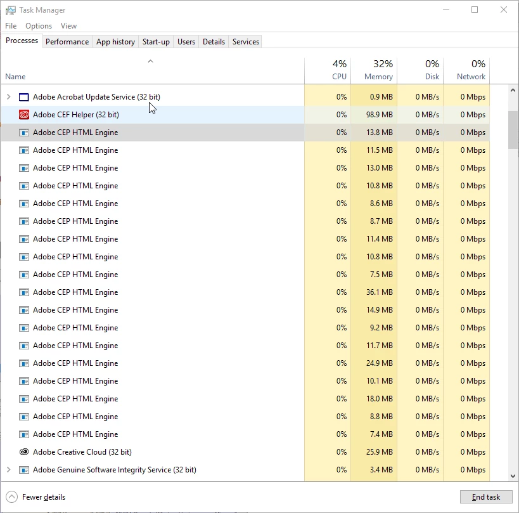Click the Adobe Creative Cloud process icon
Image resolution: width=519 pixels, height=513 pixels.
tap(24, 451)
